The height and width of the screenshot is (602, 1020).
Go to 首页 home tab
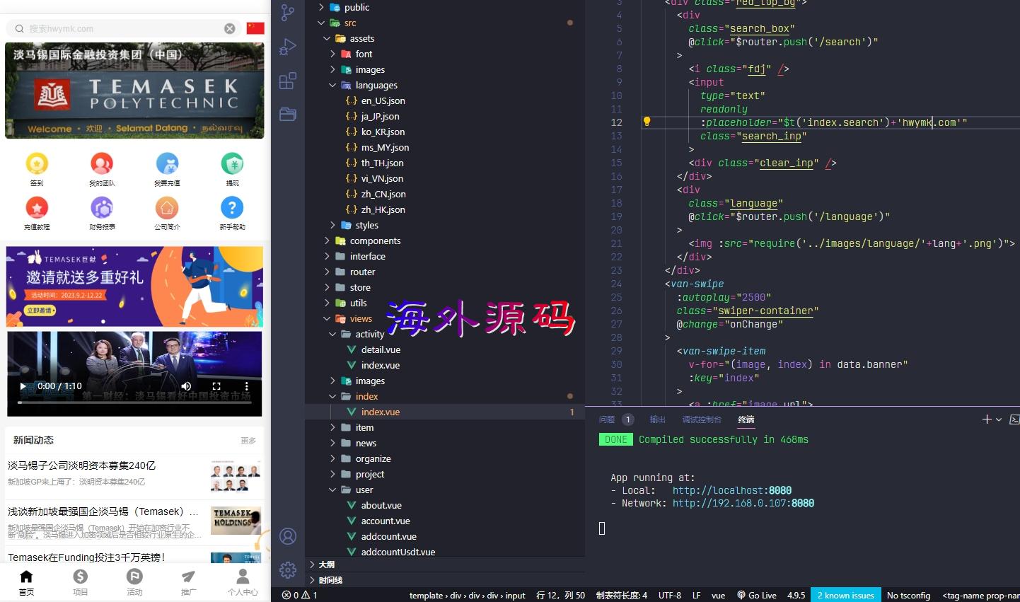tap(26, 583)
